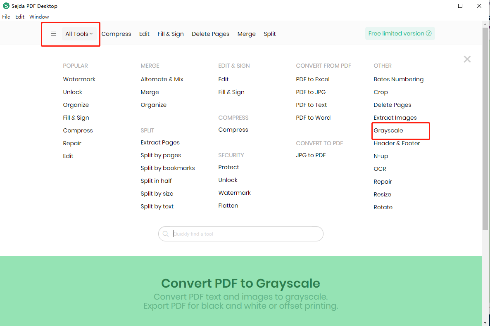Open Edit under Edit & Sign
The width and height of the screenshot is (490, 326).
224,79
